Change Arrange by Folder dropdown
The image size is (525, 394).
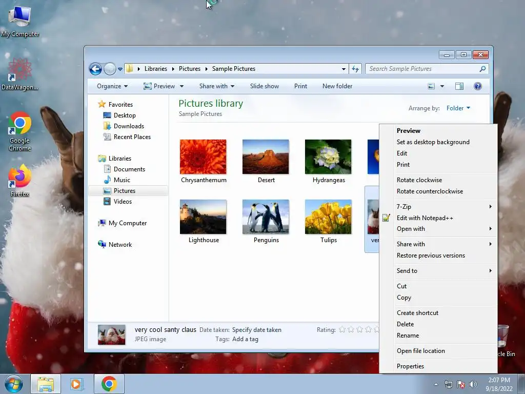tap(458, 108)
